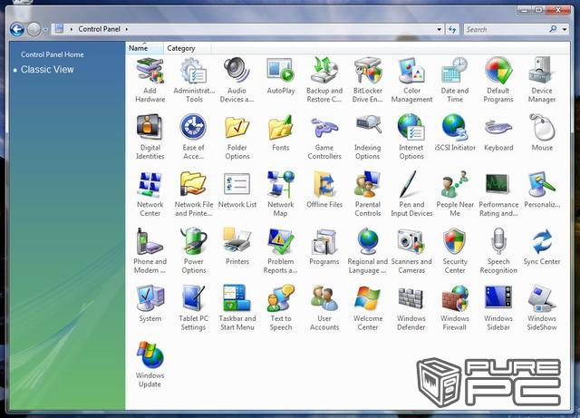Open Network List
580x418 pixels.
237,190
